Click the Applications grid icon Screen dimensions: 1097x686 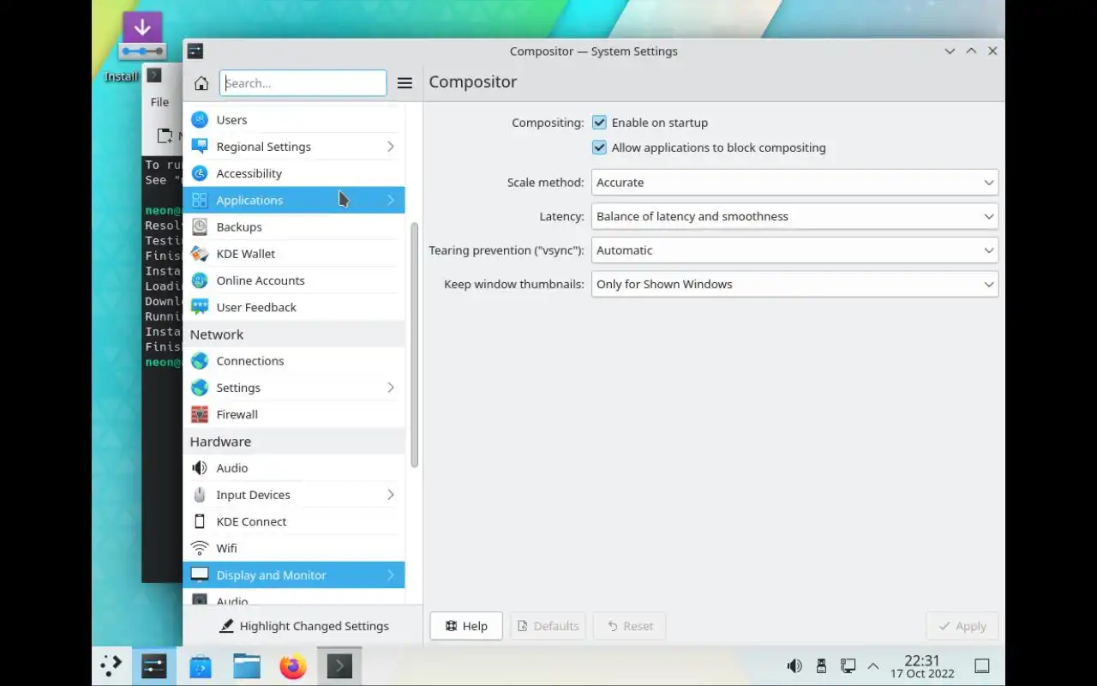coord(200,200)
